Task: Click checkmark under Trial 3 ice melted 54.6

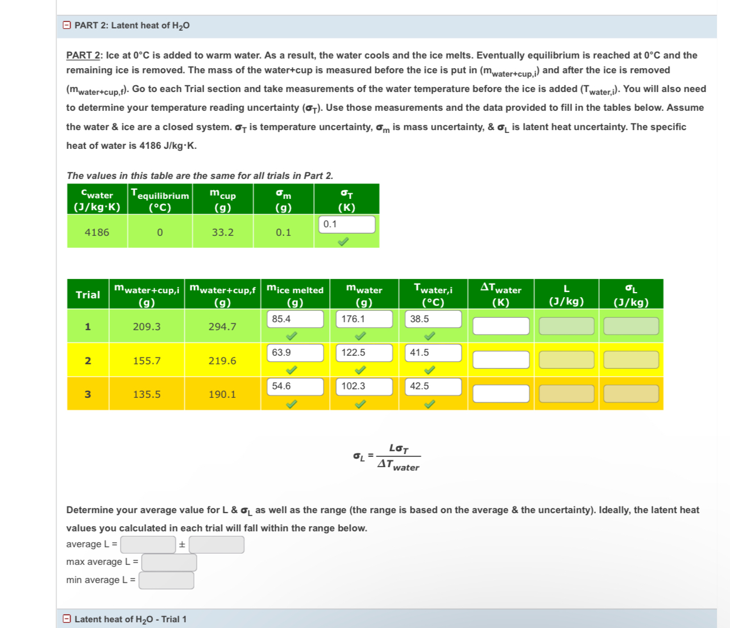Action: [x=291, y=404]
